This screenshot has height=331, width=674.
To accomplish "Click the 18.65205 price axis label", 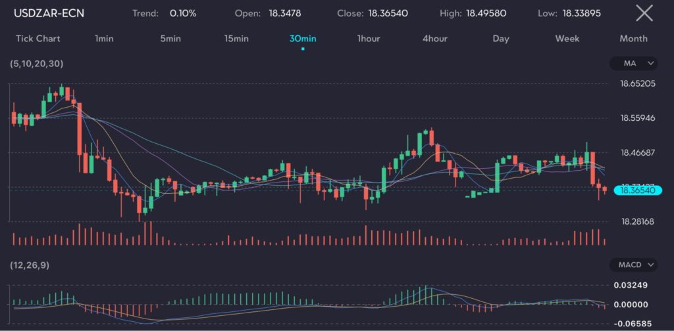I will (x=638, y=84).
